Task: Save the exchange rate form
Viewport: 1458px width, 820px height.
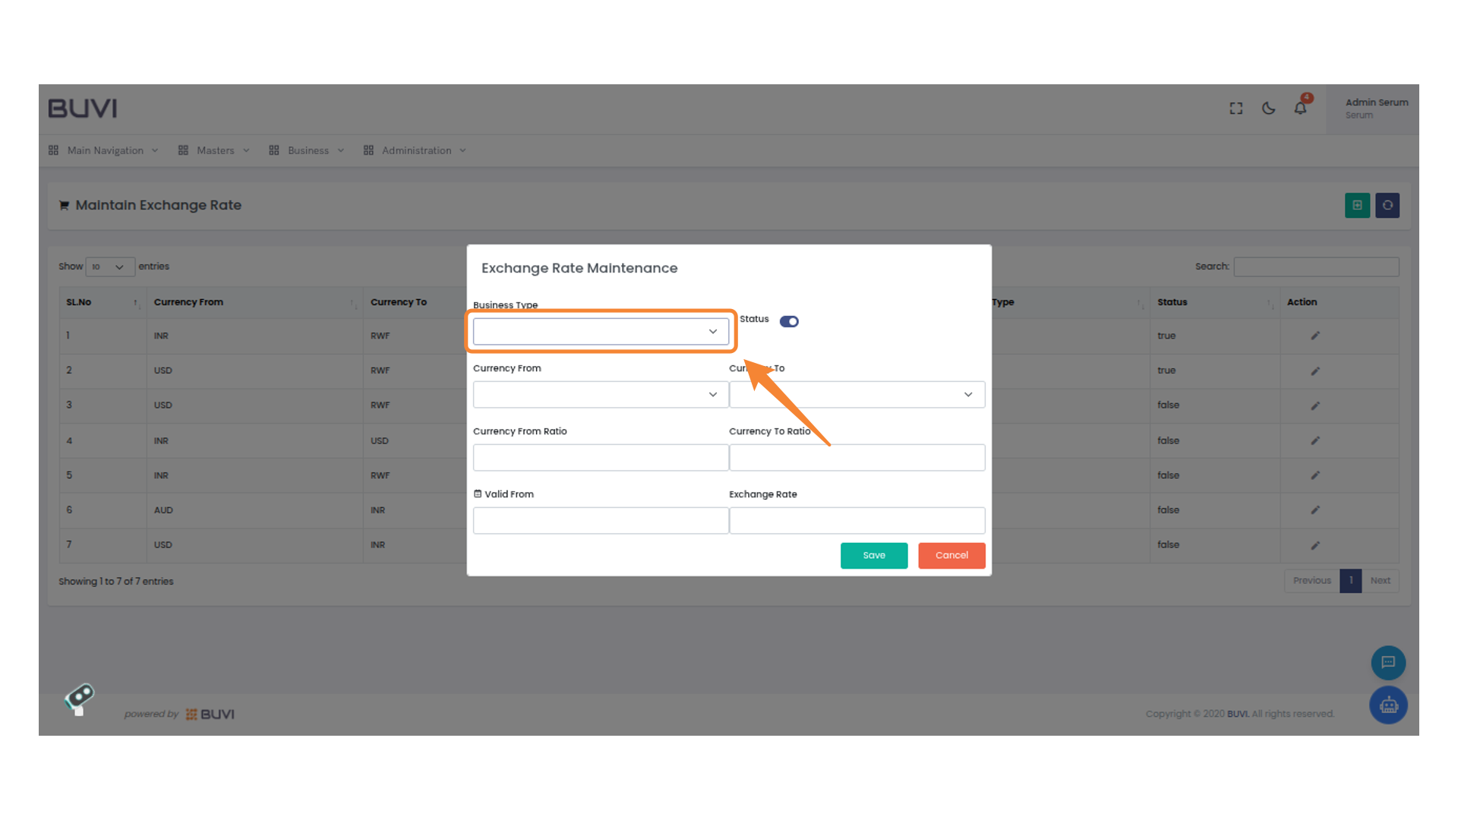Action: click(873, 555)
